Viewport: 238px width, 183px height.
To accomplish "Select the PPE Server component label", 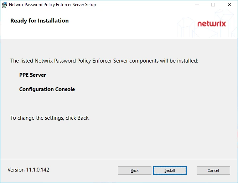I will pos(32,75).
